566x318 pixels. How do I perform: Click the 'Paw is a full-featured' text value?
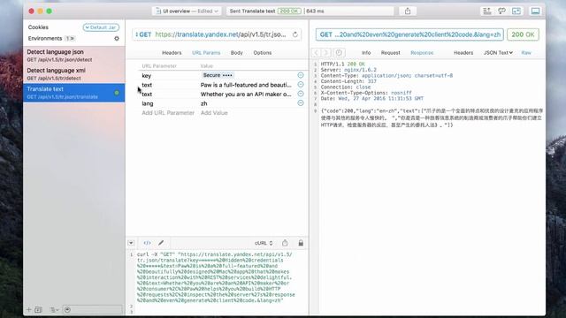point(246,85)
